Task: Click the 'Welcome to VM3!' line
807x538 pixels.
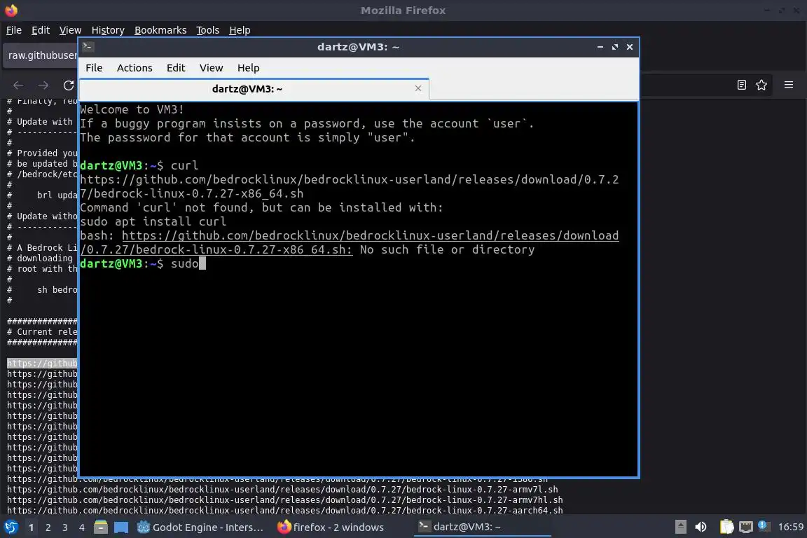Action: pos(132,109)
